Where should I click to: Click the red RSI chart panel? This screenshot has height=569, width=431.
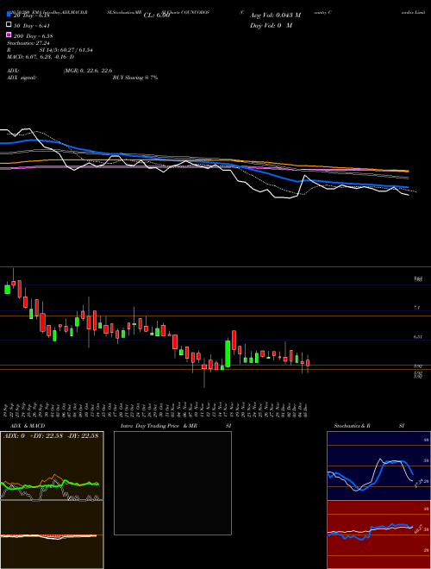(x=378, y=535)
